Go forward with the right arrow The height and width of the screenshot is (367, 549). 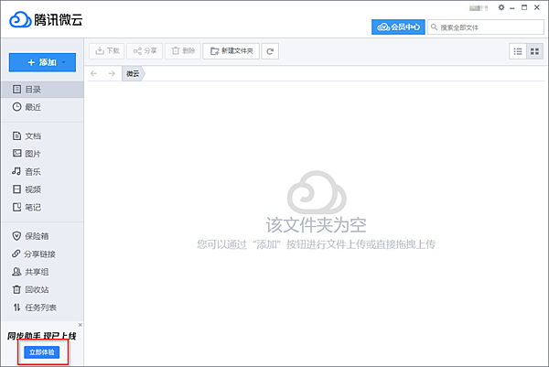112,73
